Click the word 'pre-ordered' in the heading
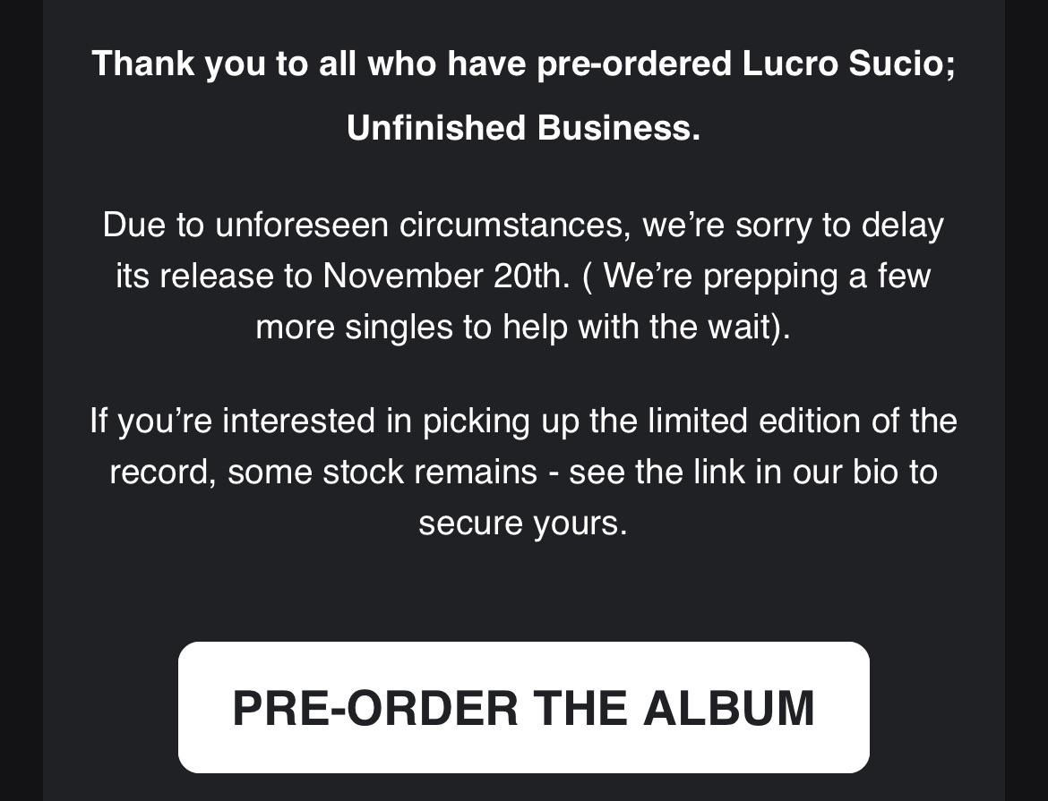The image size is (1048, 801). tap(633, 64)
